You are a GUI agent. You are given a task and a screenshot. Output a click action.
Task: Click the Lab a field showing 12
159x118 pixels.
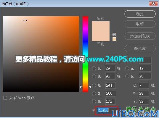pyautogui.click(x=145, y=68)
